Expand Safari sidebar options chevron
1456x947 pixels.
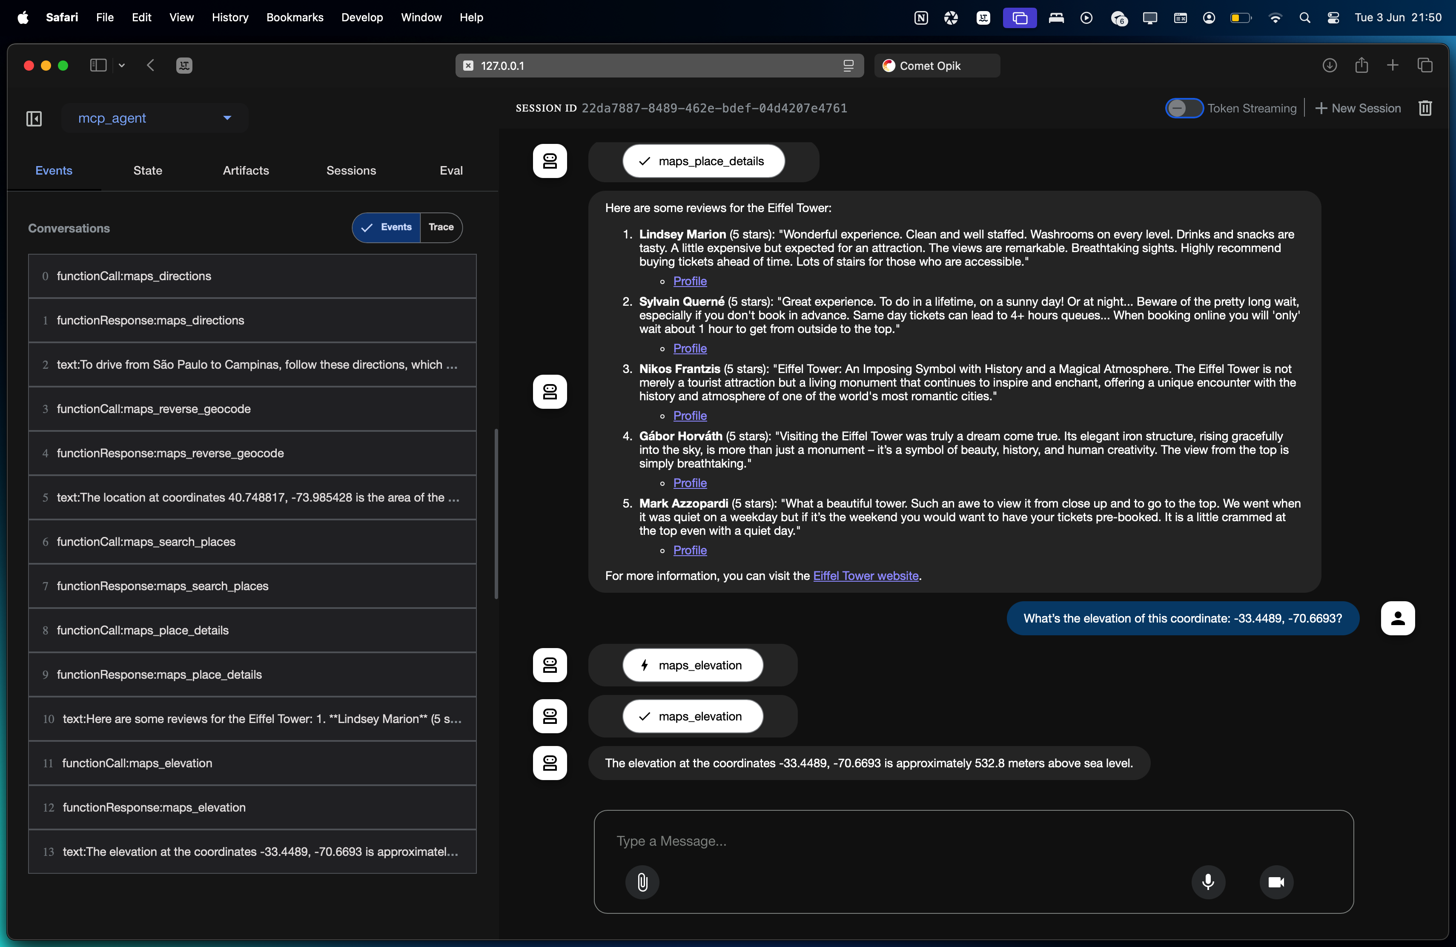pyautogui.click(x=122, y=66)
